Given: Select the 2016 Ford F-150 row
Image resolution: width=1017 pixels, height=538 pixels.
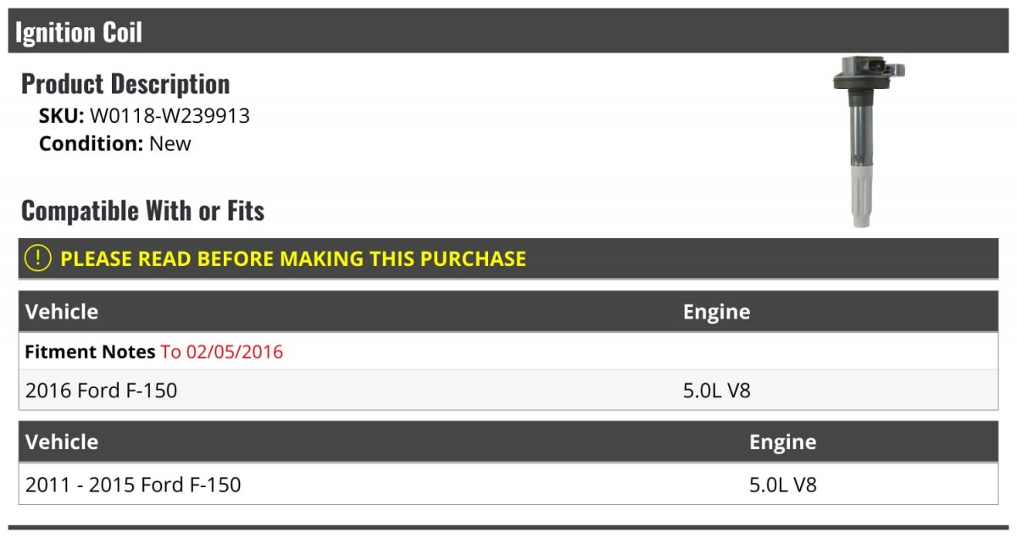Looking at the screenshot, I should coord(508,391).
